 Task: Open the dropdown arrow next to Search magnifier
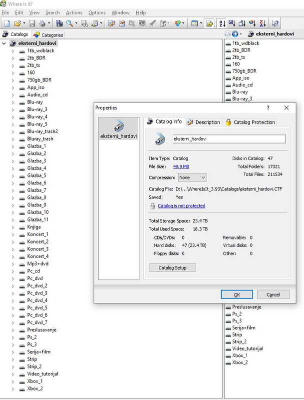point(76,23)
